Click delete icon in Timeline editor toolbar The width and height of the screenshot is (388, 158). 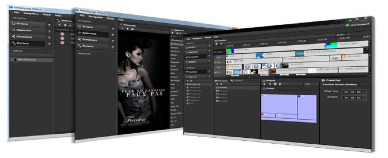point(221,44)
